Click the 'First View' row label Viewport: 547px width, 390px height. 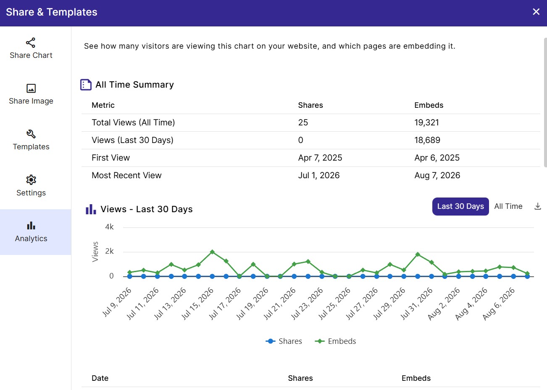tap(110, 158)
